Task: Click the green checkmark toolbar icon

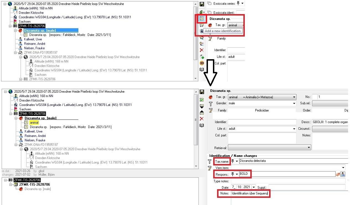Action: [x=202, y=100]
